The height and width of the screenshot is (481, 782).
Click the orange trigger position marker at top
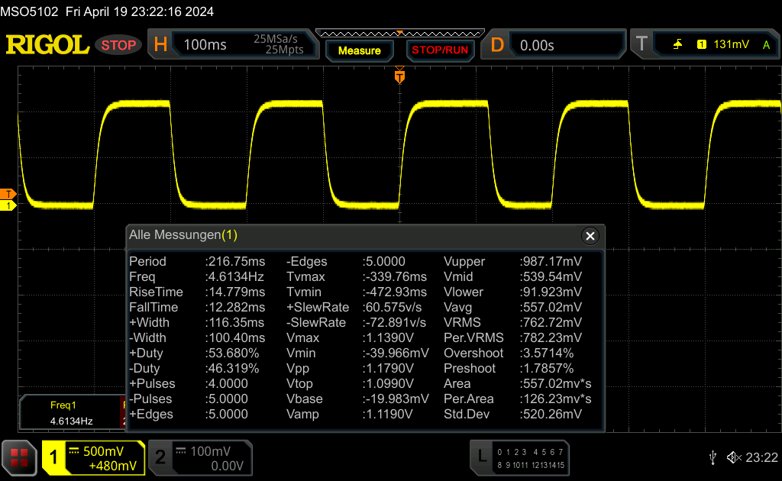point(399,76)
